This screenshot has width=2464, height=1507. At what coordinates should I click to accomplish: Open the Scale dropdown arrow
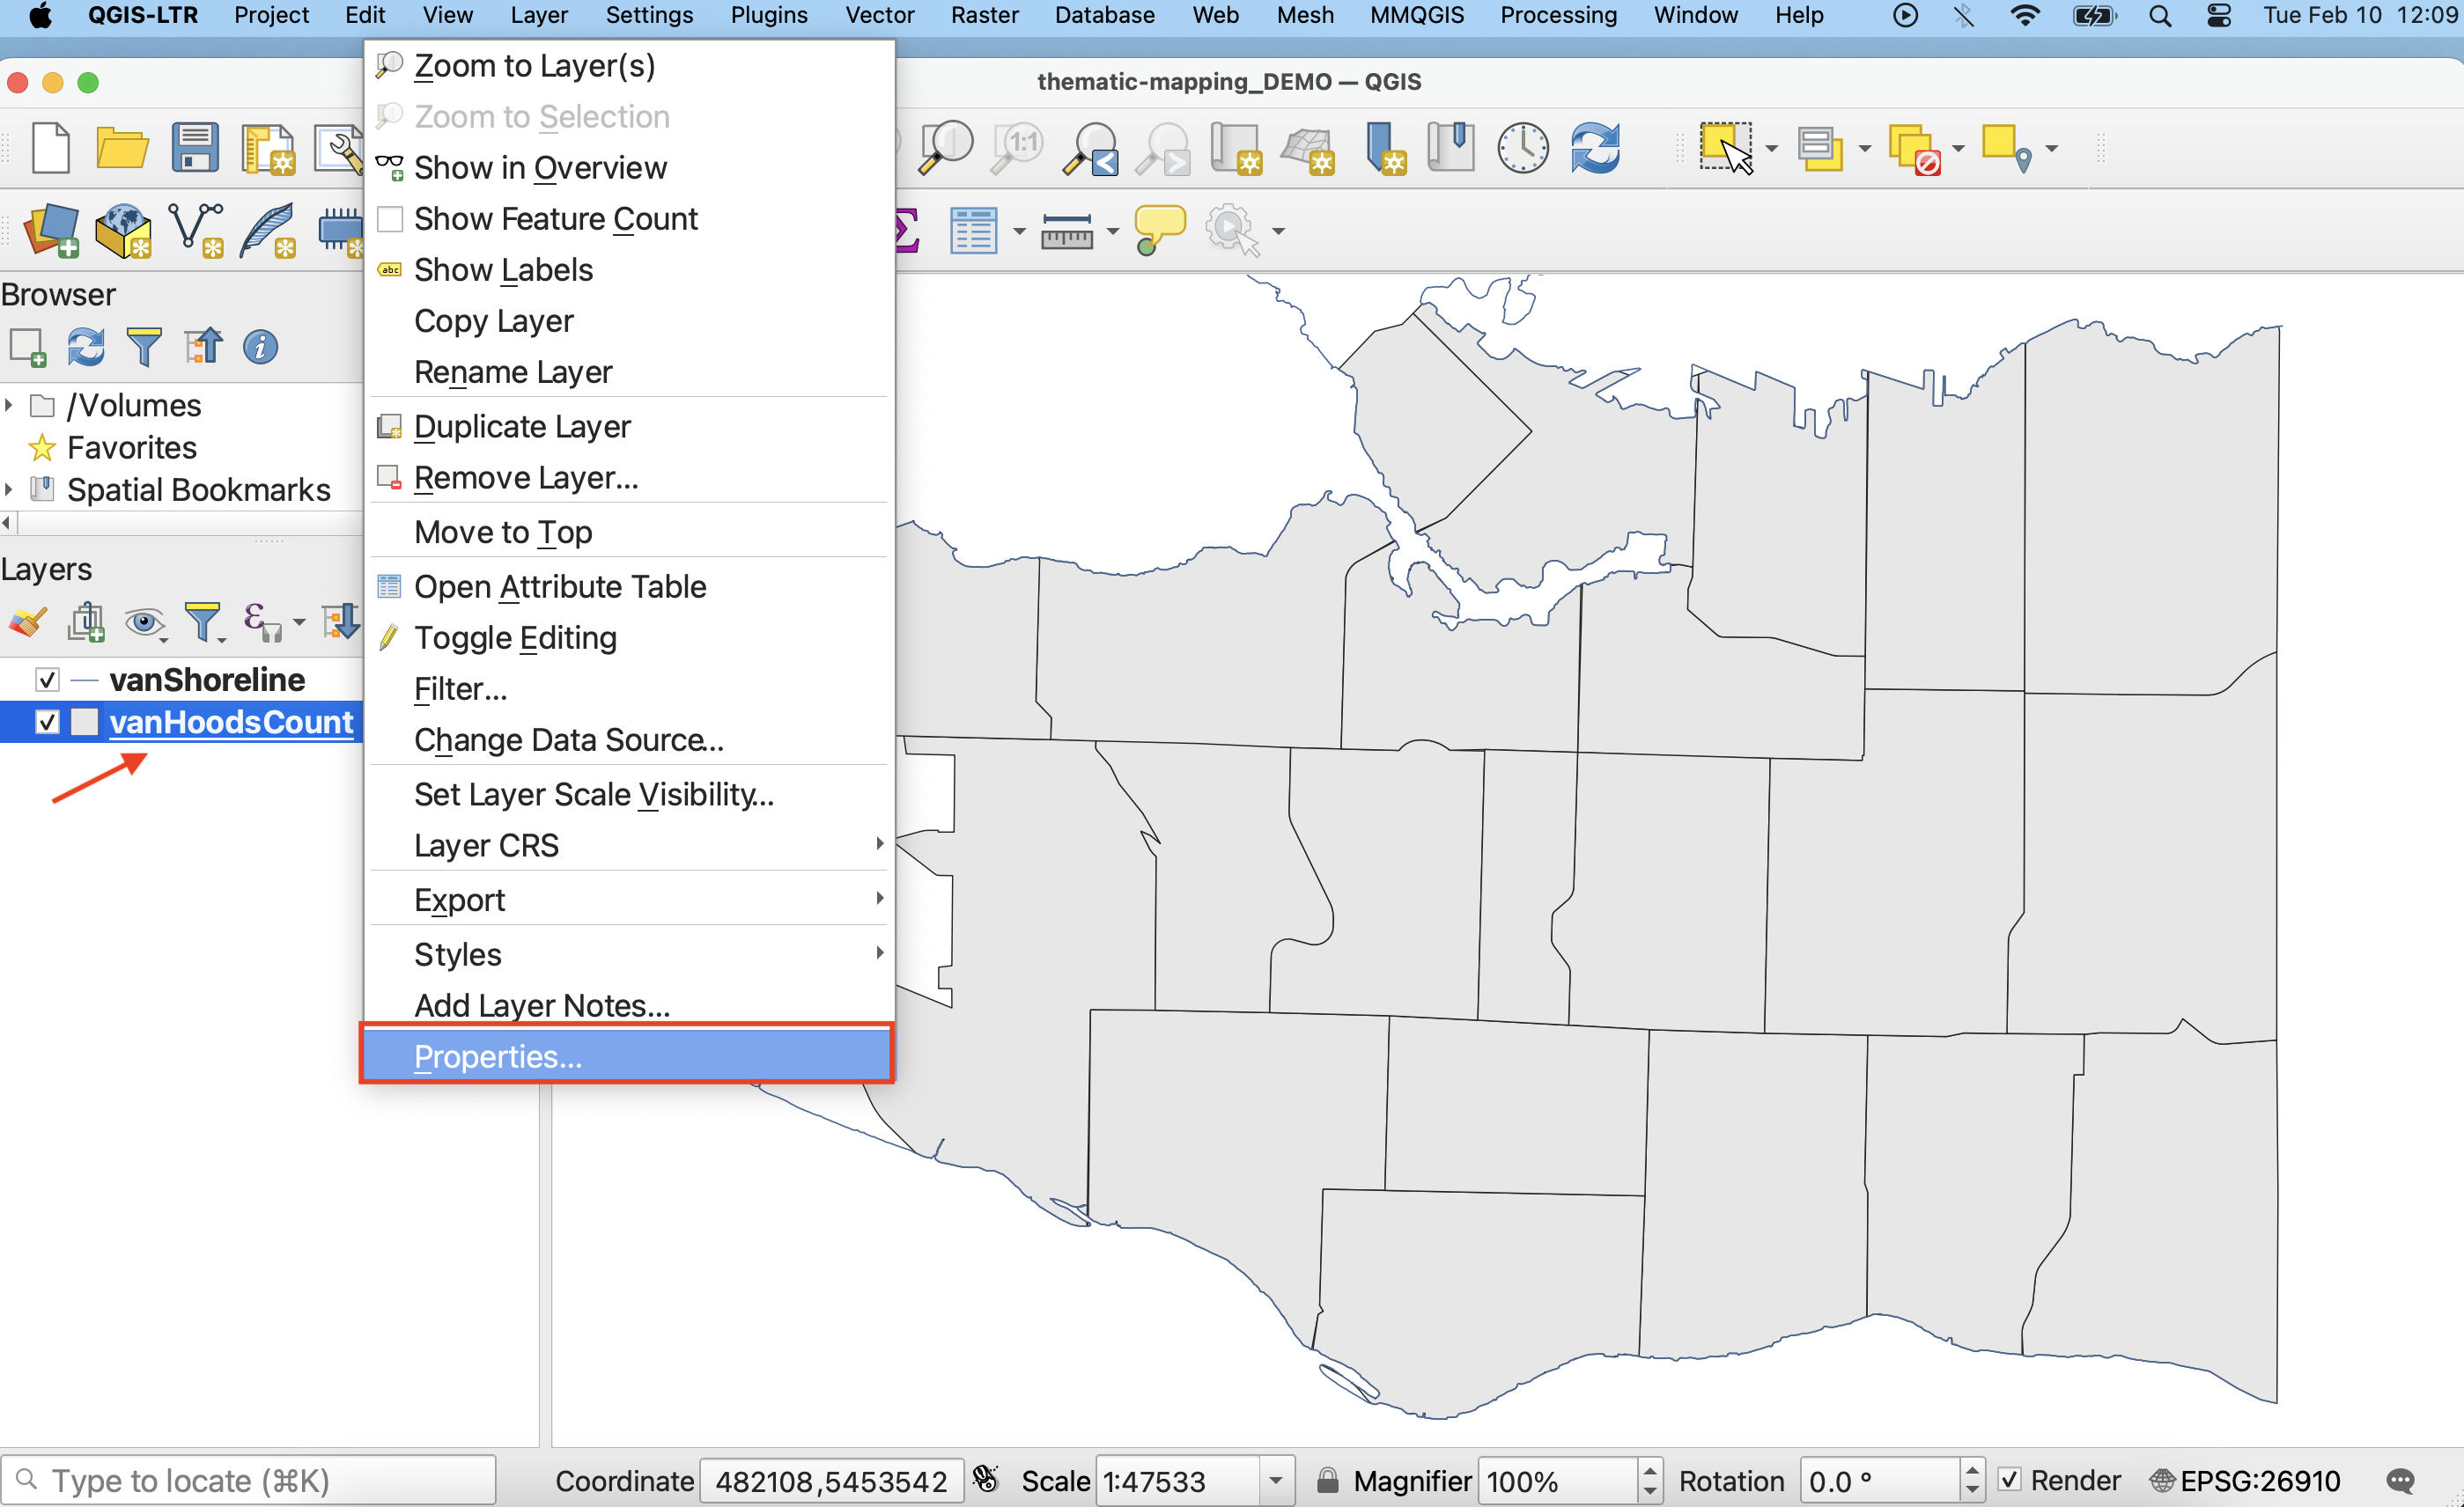(x=1276, y=1480)
